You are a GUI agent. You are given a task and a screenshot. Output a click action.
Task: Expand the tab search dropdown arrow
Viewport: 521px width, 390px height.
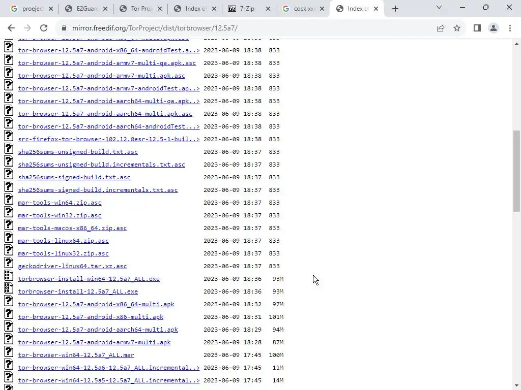click(x=439, y=7)
